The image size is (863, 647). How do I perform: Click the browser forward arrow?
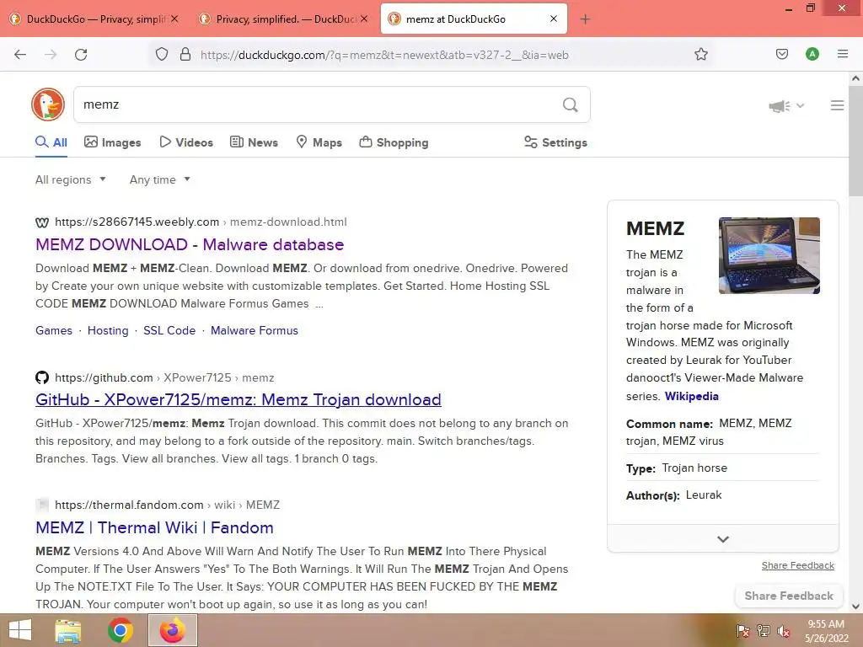tap(51, 55)
